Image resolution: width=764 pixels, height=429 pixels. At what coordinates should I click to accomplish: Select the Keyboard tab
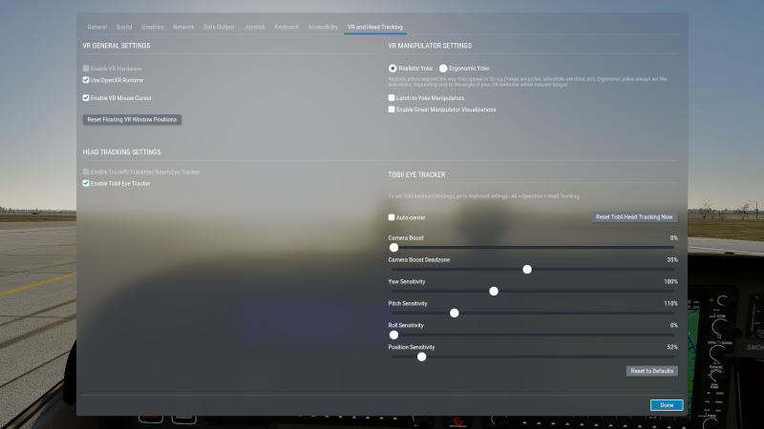tap(286, 27)
